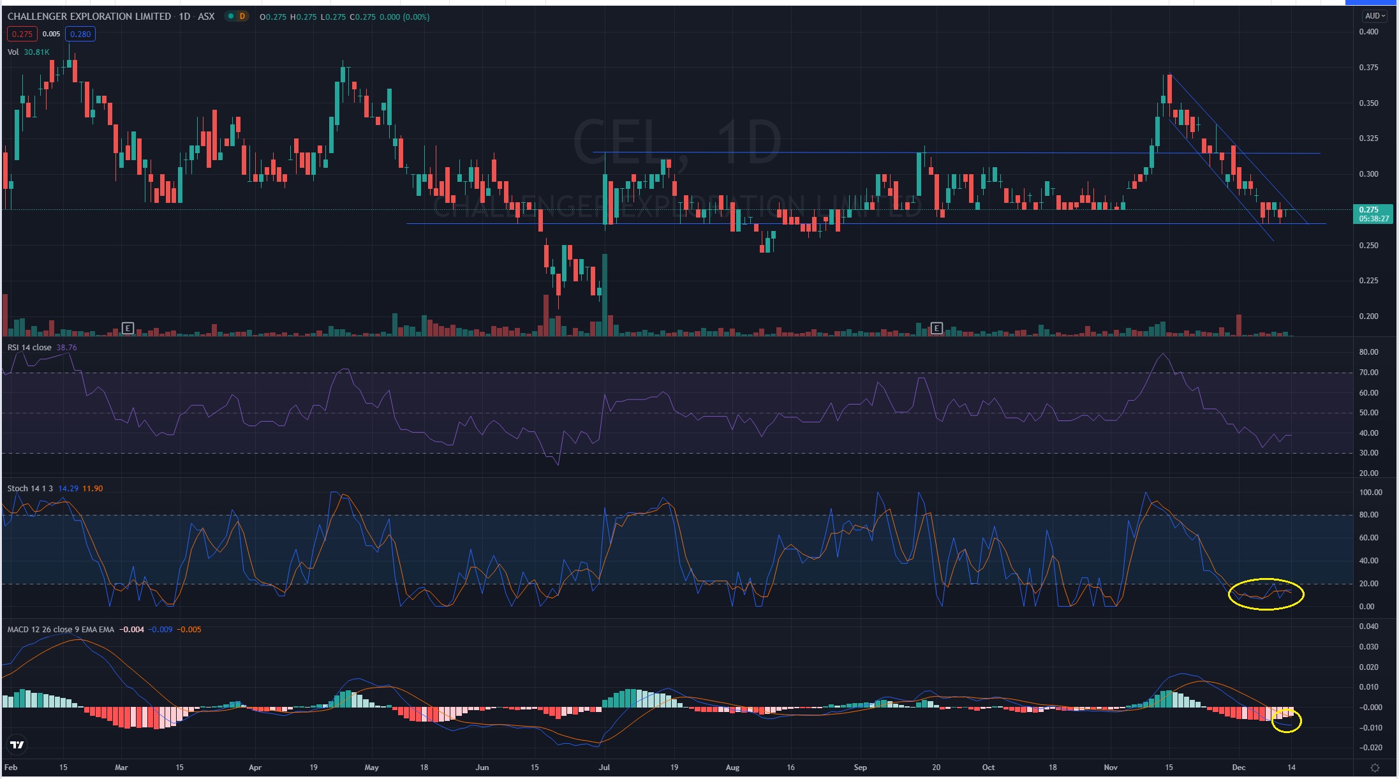Select the RSI 14 close legend
The height and width of the screenshot is (779, 1399).
(x=29, y=347)
